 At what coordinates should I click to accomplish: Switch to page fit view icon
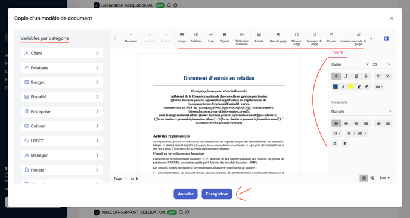(x=364, y=178)
